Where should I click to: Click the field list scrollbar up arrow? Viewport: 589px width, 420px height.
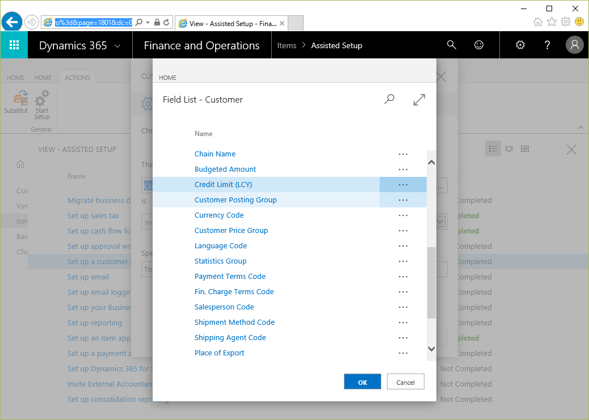(x=431, y=162)
